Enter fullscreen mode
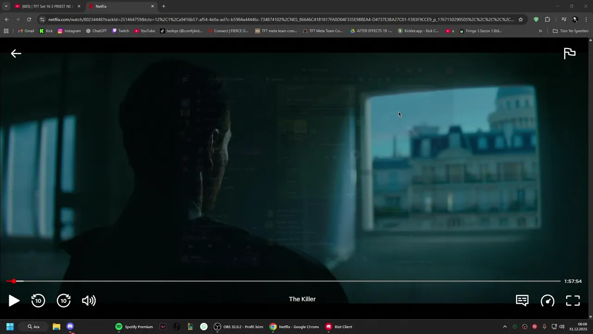 tap(573, 301)
